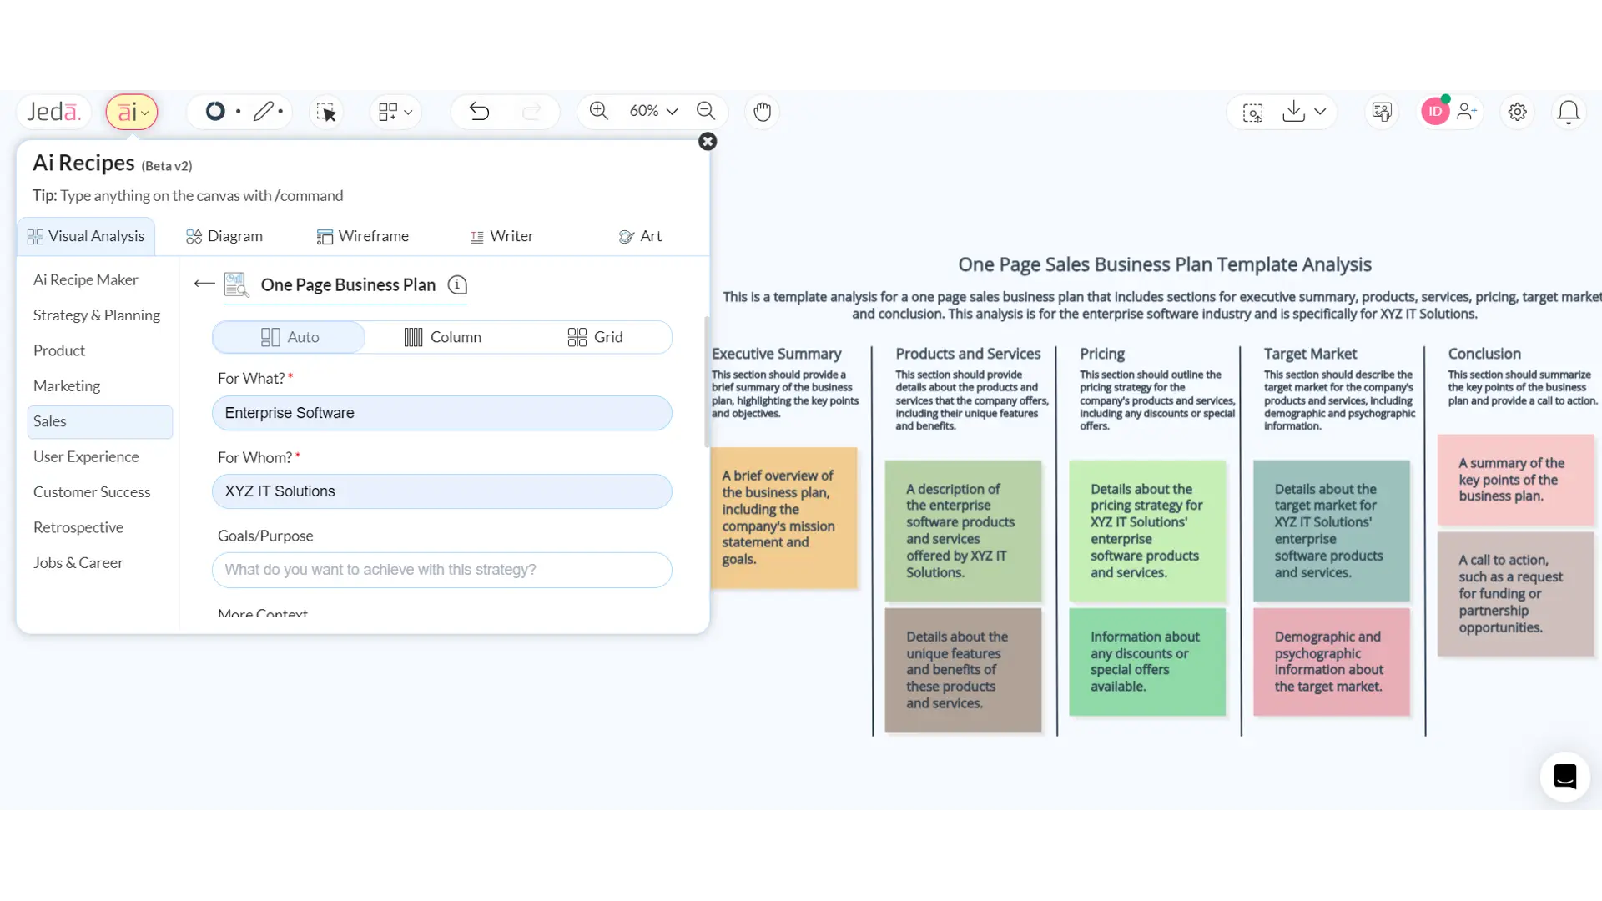Click the Undo arrow icon

479,111
